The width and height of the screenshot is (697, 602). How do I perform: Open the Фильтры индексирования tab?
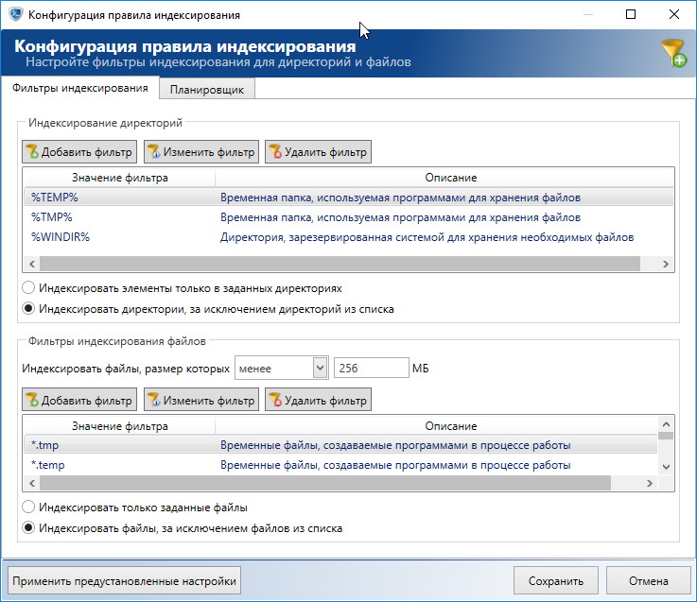click(x=79, y=89)
